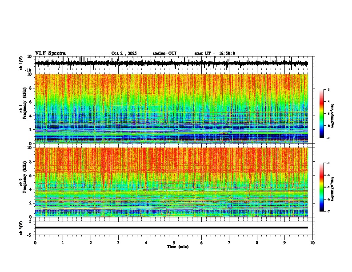The width and height of the screenshot is (352, 272).
Task: Click the "2" kHz tick on ch.1 spectrogram axis
Action: pos(31,130)
